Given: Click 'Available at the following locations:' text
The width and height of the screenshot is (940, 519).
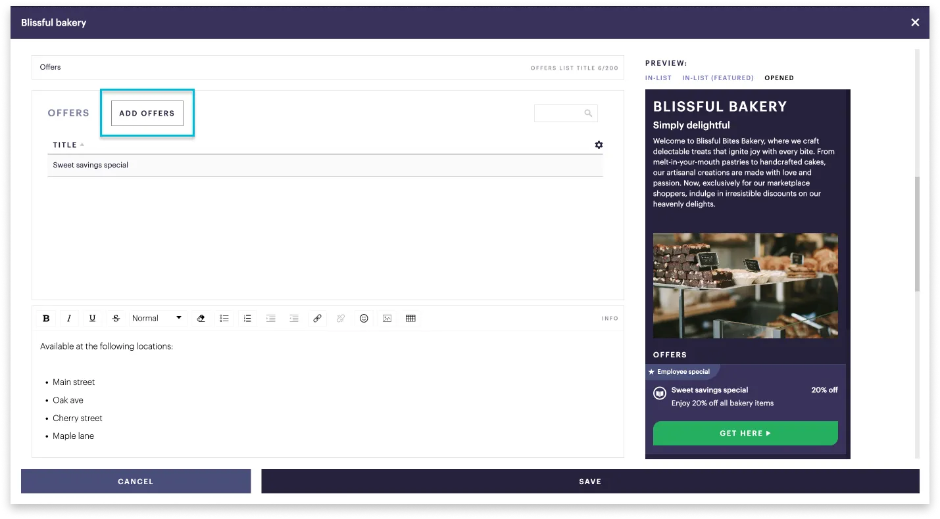Looking at the screenshot, I should 107,346.
